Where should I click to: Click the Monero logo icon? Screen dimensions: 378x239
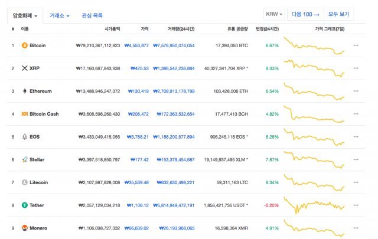pos(24,228)
